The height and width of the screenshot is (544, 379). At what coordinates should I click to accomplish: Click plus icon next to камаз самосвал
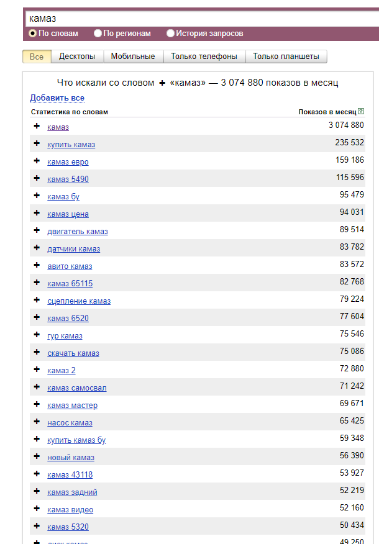click(x=37, y=387)
